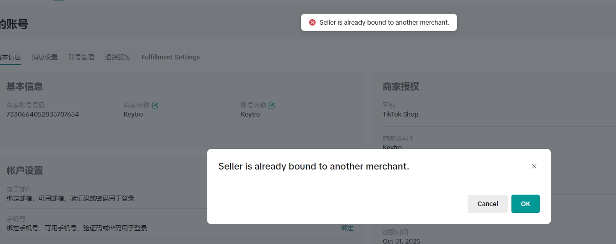This screenshot has height=244, width=616.
Task: Click the dialog's seller bound message text
Action: [x=314, y=166]
